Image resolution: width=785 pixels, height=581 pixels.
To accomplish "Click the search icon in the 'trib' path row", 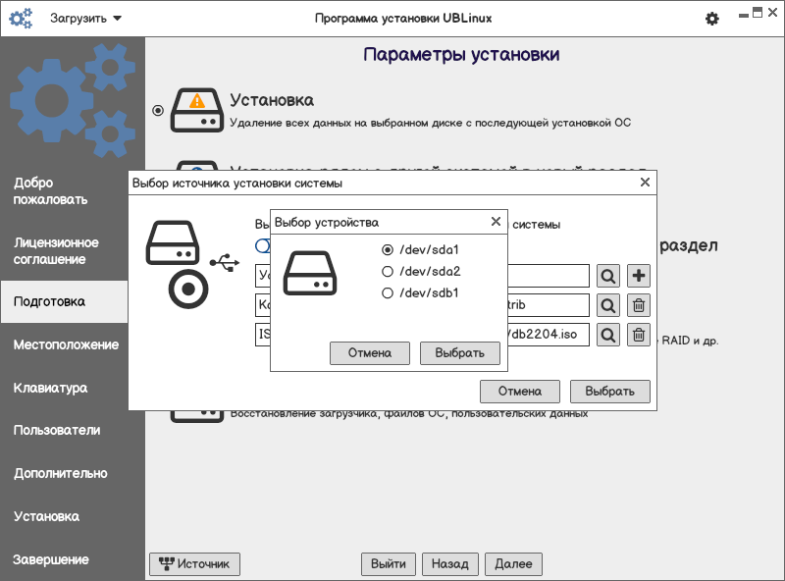I will click(x=608, y=305).
